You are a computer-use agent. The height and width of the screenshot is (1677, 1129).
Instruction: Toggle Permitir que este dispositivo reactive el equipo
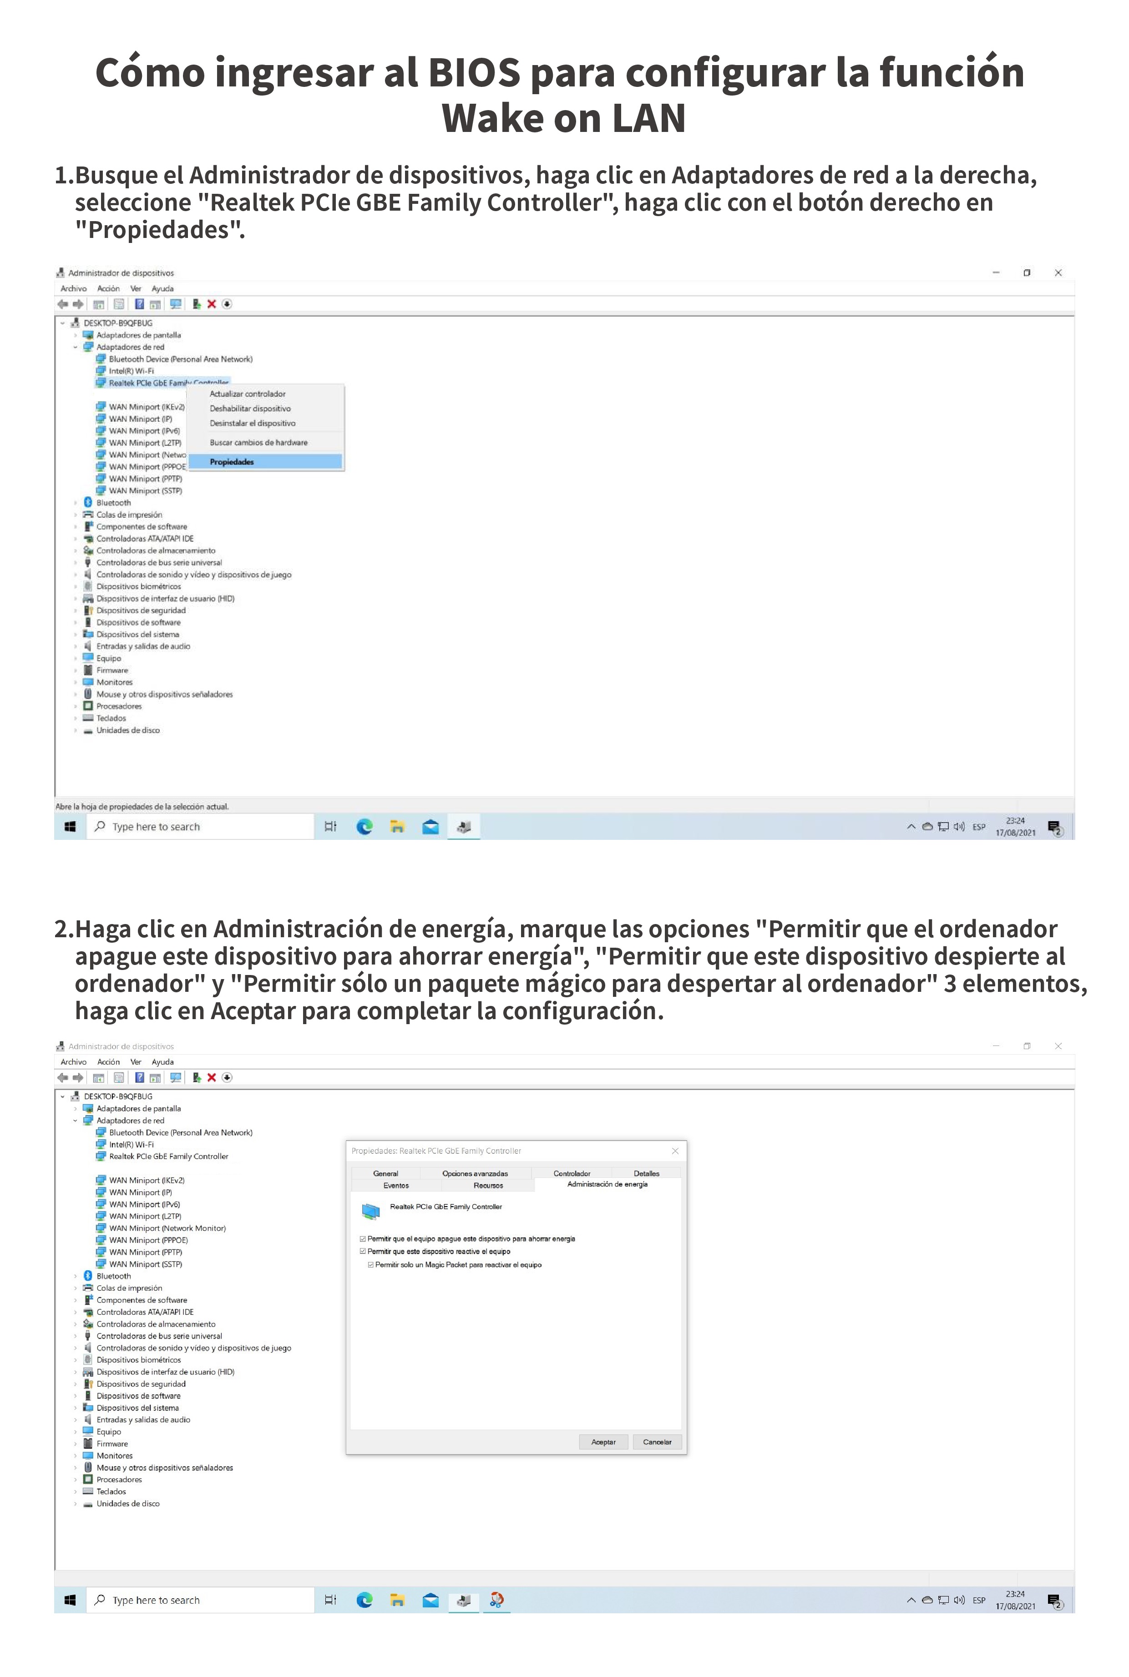[x=363, y=1252]
